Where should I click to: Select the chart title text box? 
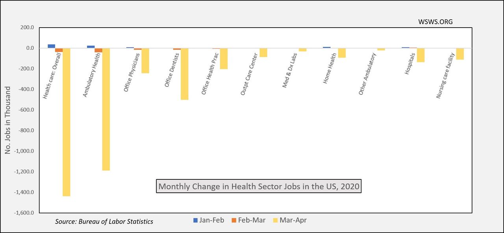(259, 186)
